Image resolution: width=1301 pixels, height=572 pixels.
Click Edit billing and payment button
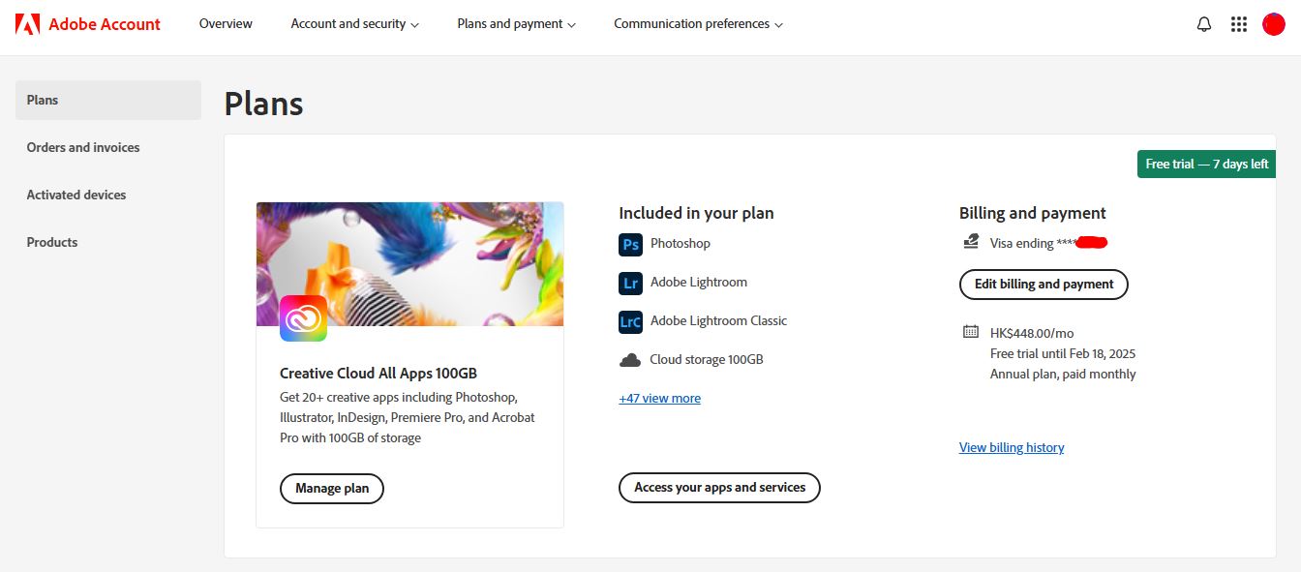pyautogui.click(x=1044, y=285)
